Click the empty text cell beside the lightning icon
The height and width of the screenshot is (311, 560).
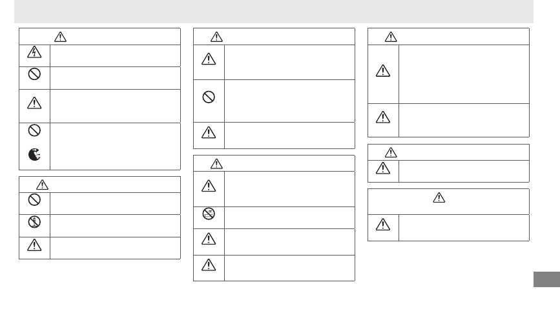click(116, 55)
